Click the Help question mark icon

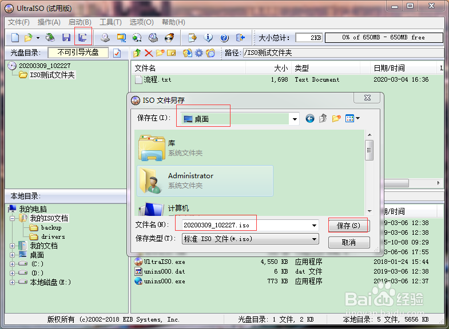click(x=224, y=38)
